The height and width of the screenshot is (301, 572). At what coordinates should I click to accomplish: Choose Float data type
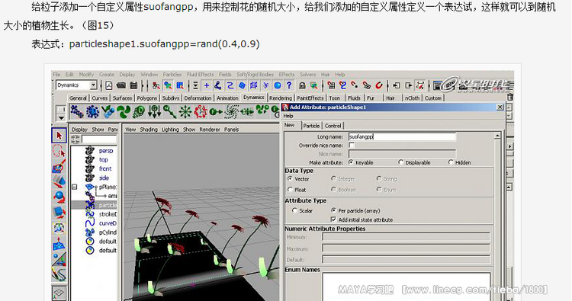point(290,190)
